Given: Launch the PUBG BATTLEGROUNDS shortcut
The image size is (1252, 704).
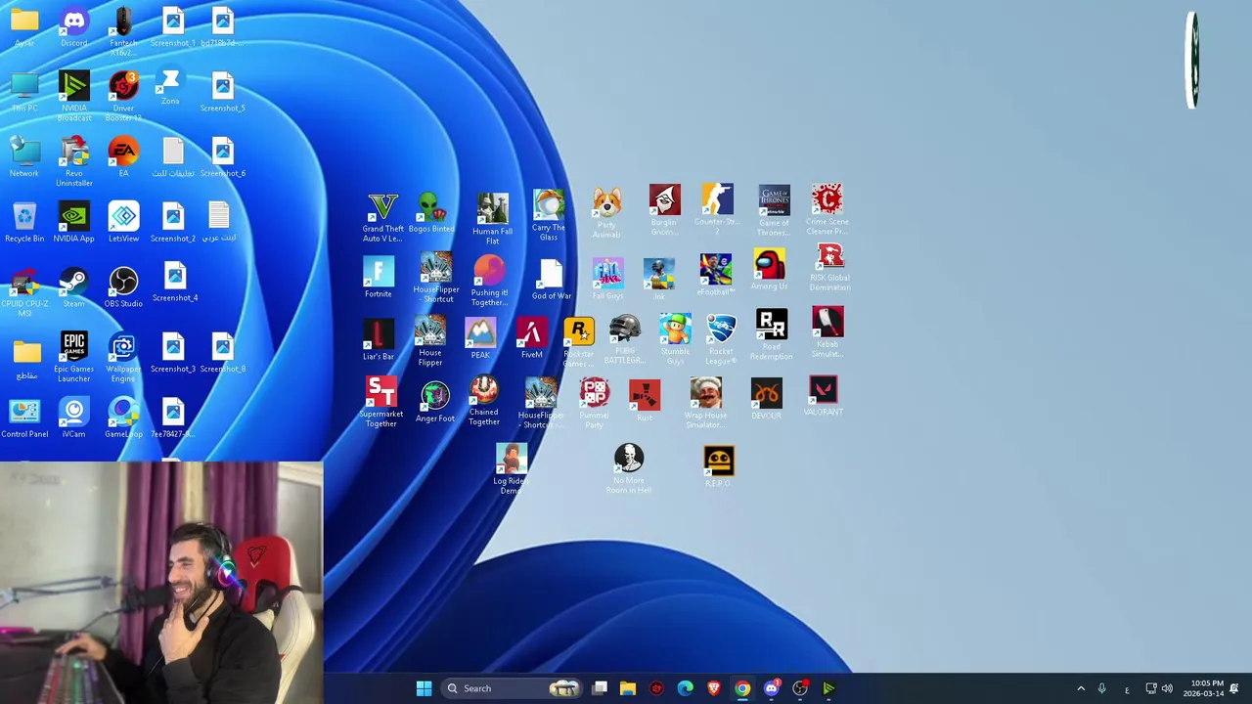Looking at the screenshot, I should pos(624,339).
